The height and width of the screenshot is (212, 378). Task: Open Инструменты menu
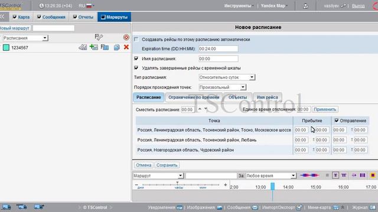tap(239, 6)
